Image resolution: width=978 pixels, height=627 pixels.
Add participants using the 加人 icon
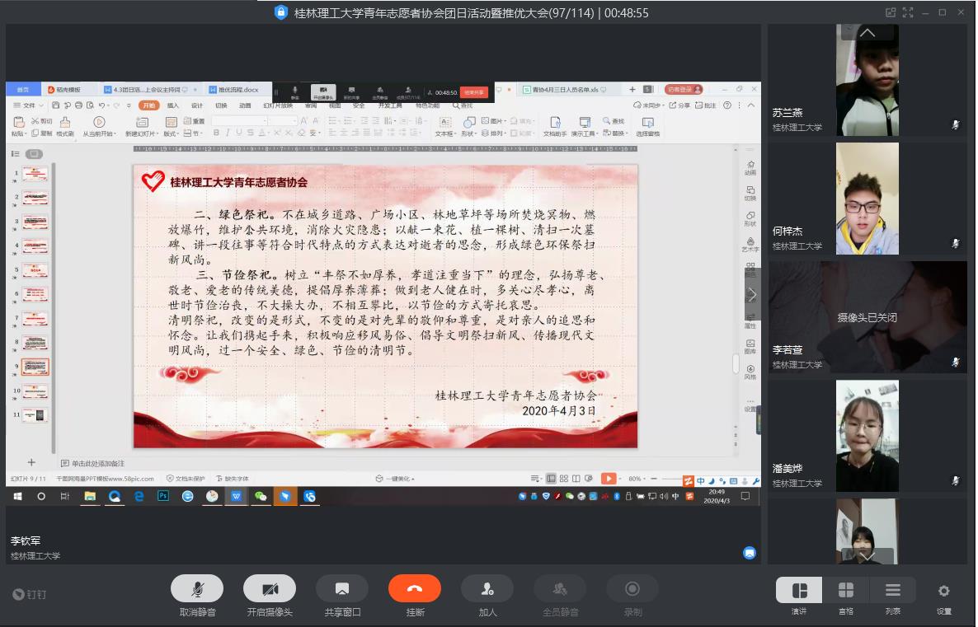tap(487, 588)
